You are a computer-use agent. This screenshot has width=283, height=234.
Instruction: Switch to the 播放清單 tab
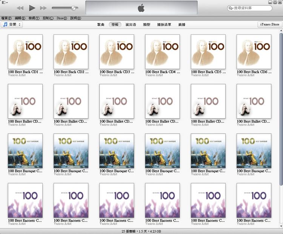click(164, 25)
